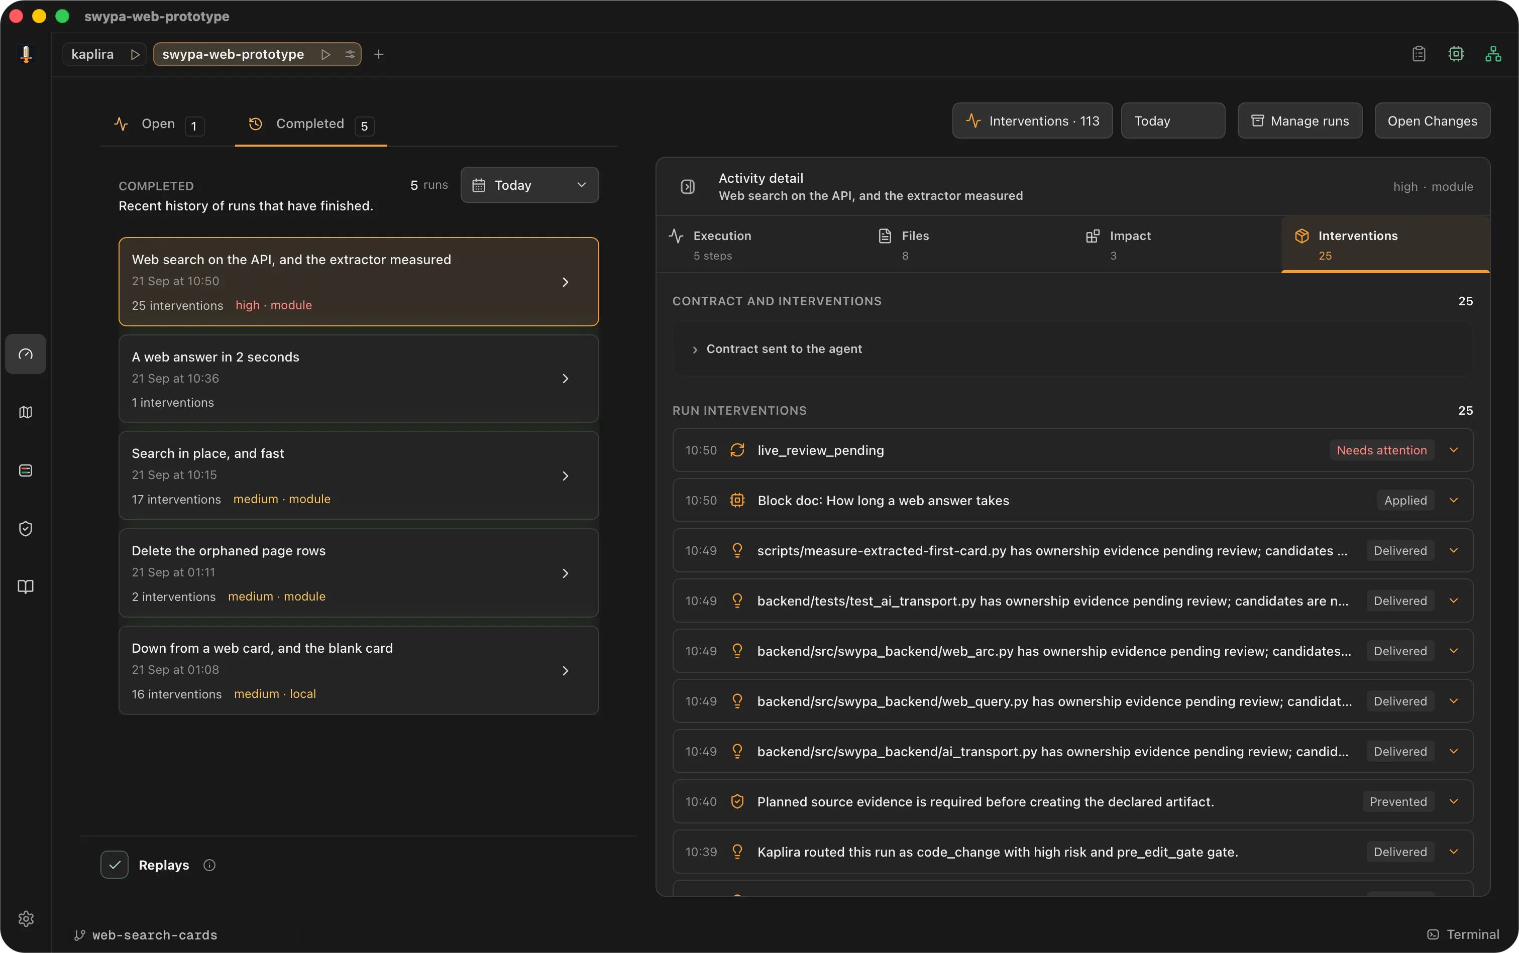Screen dimensions: 1519x953
Task: Run the kaplira tab play icon
Action: (134, 54)
